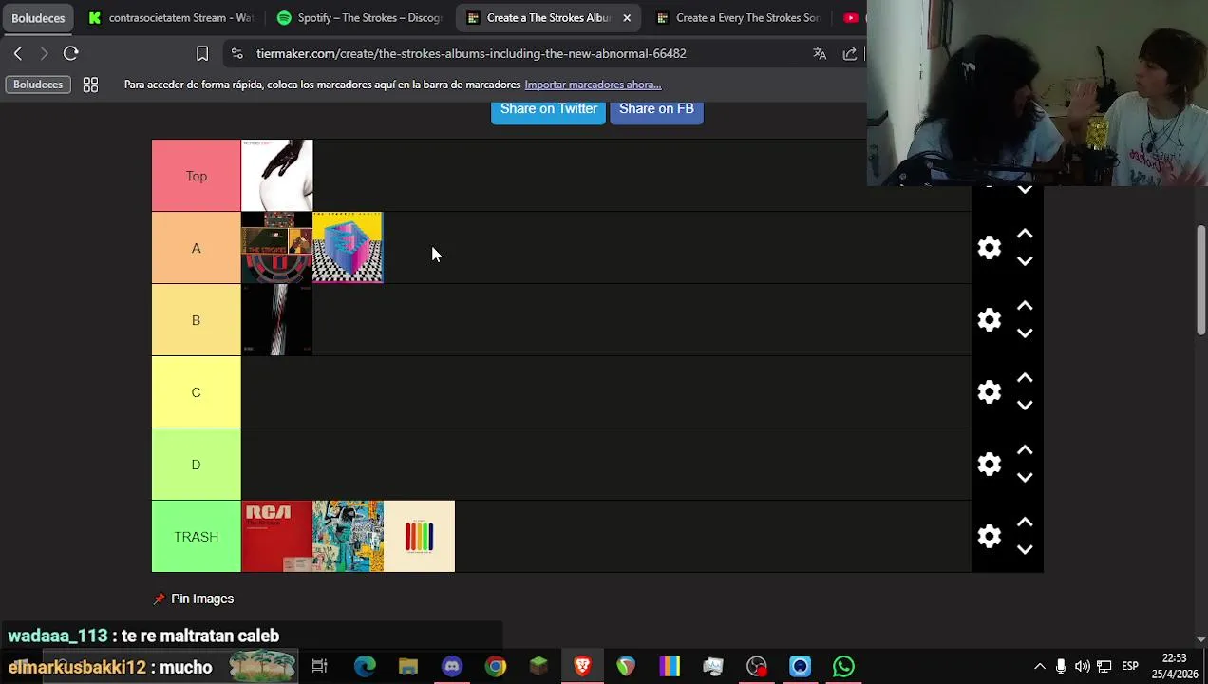Select the Top tier label
The width and height of the screenshot is (1208, 684).
click(x=197, y=176)
